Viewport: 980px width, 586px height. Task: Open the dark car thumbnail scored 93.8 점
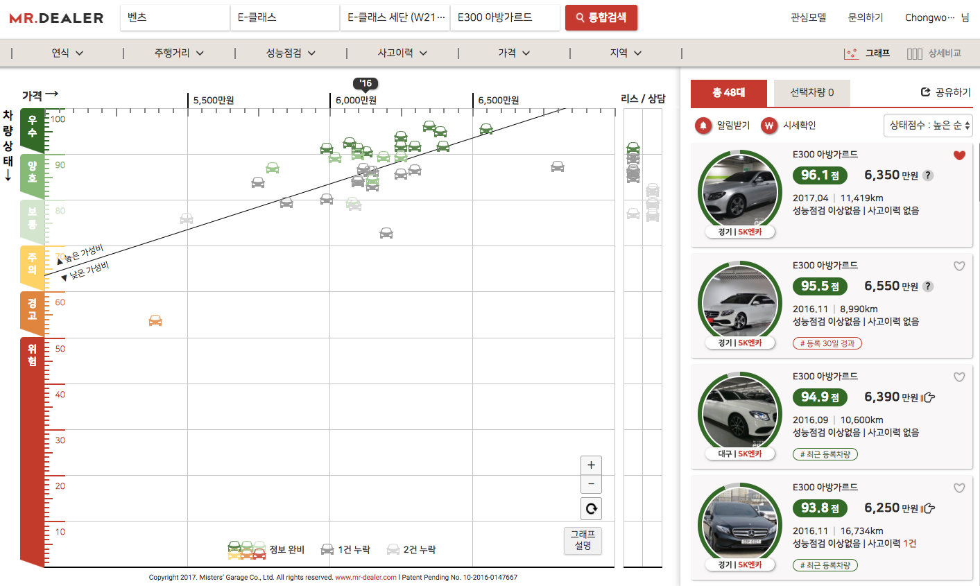pyautogui.click(x=740, y=524)
